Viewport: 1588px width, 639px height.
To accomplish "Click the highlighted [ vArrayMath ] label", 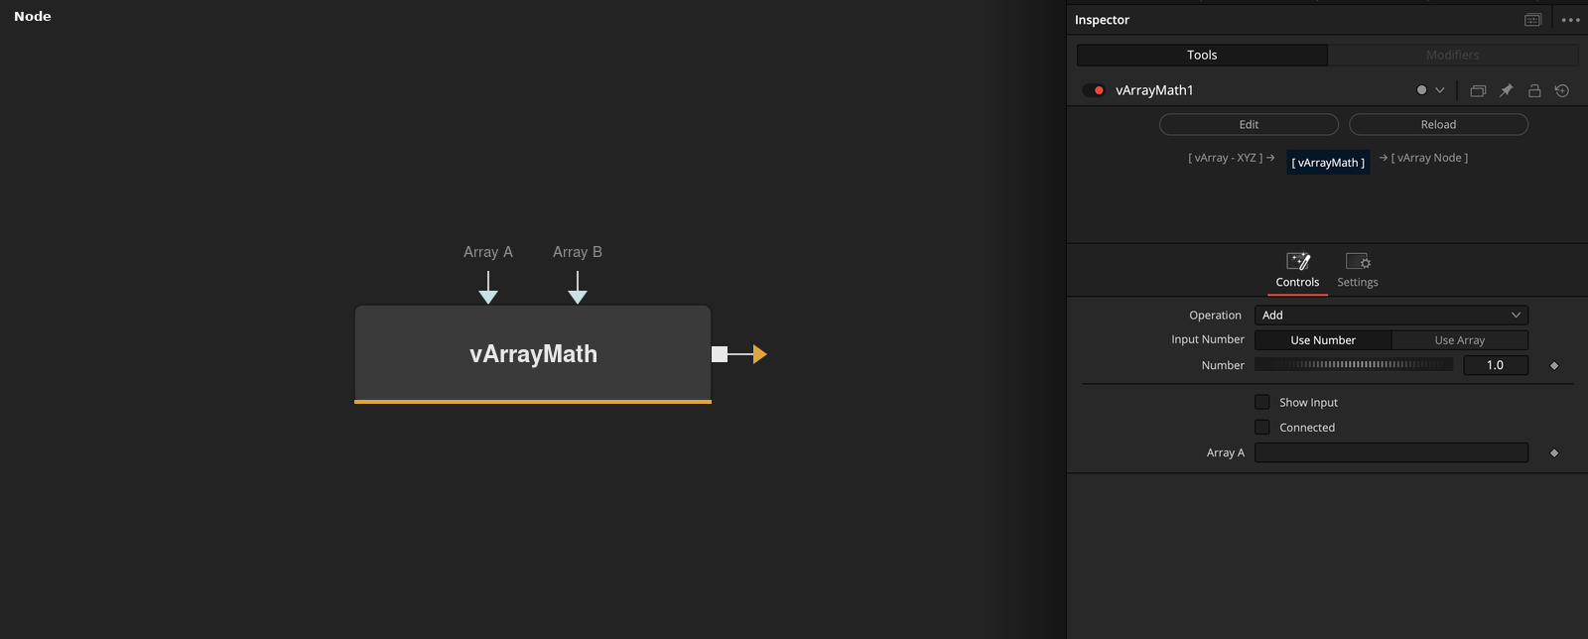I will tap(1328, 162).
